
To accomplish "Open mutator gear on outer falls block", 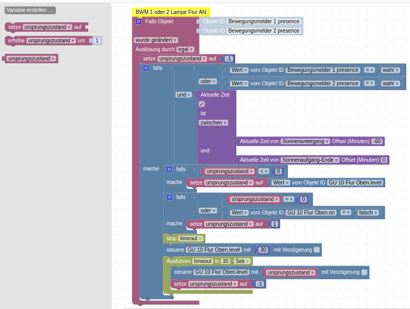I will click(x=146, y=68).
